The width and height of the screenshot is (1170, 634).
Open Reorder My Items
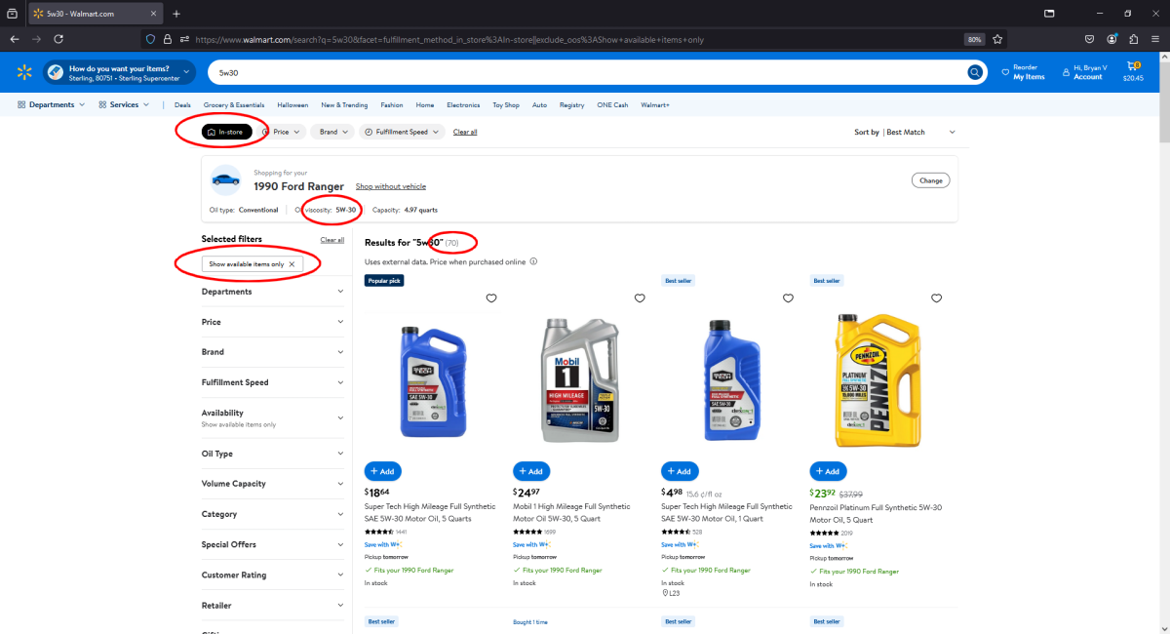(x=1021, y=72)
